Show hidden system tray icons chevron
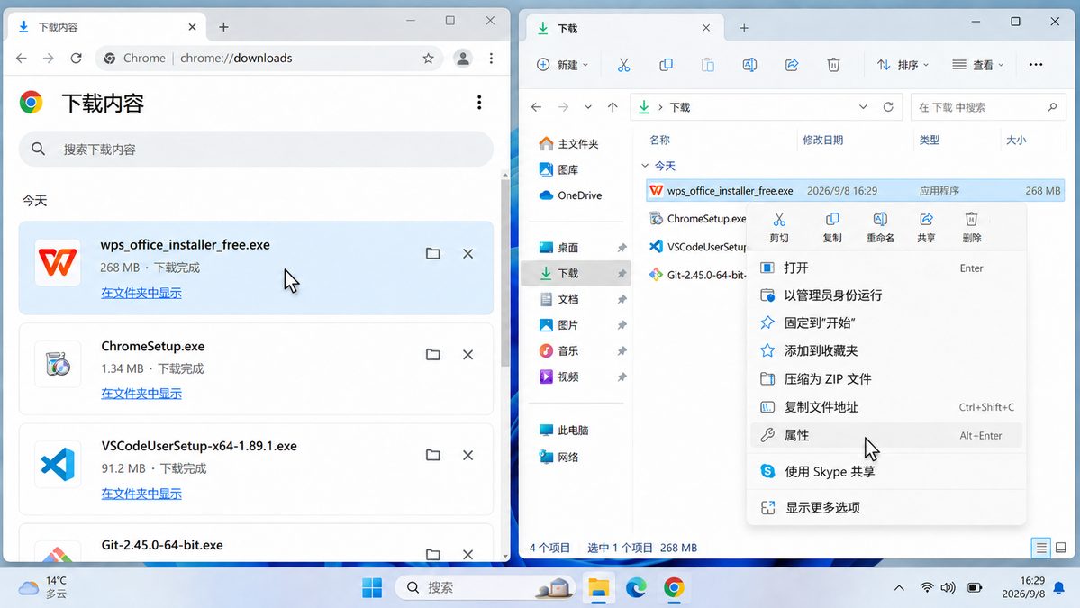1080x608 pixels. click(x=899, y=587)
